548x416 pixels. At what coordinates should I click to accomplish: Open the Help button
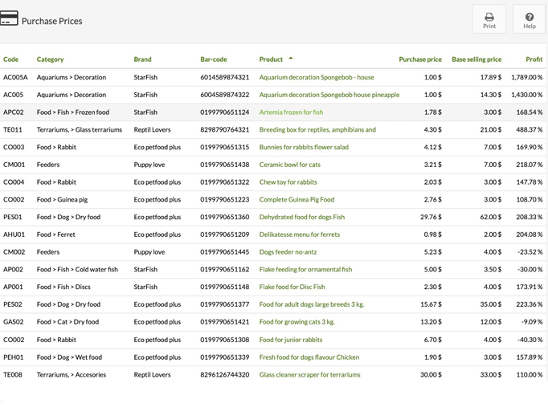click(x=530, y=19)
